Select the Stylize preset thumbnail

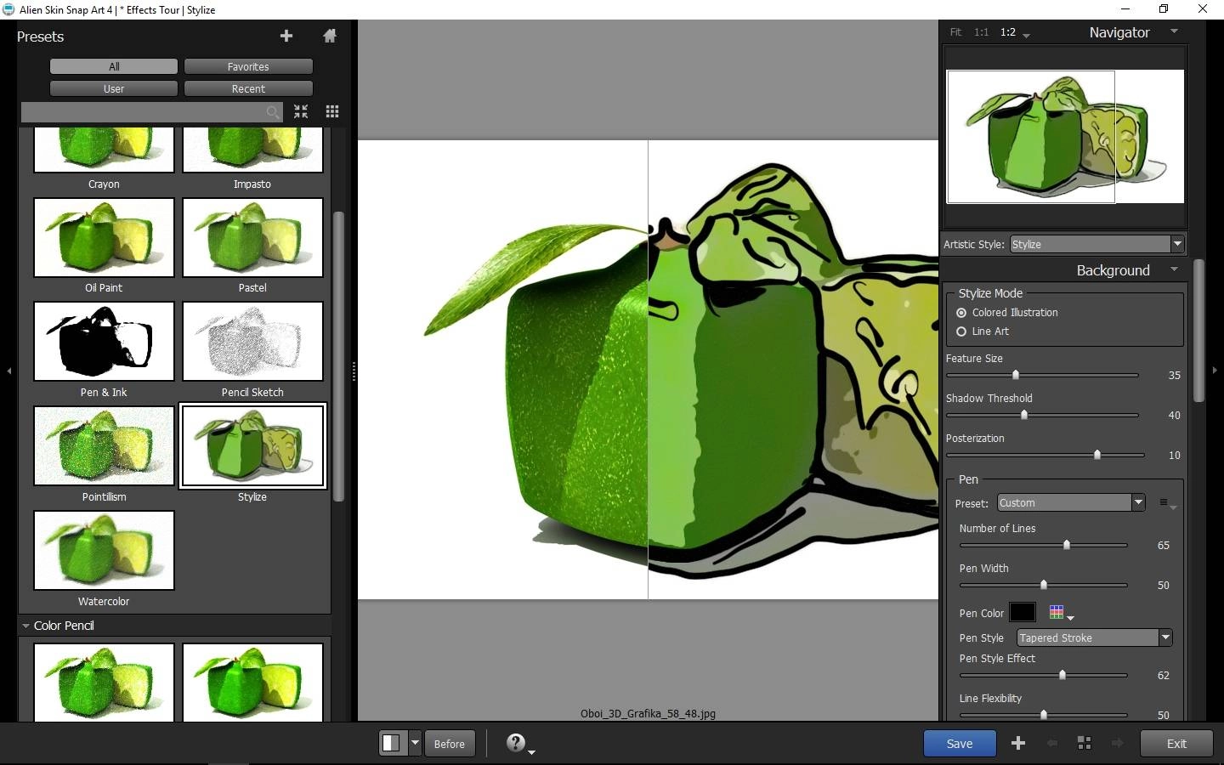tap(252, 446)
